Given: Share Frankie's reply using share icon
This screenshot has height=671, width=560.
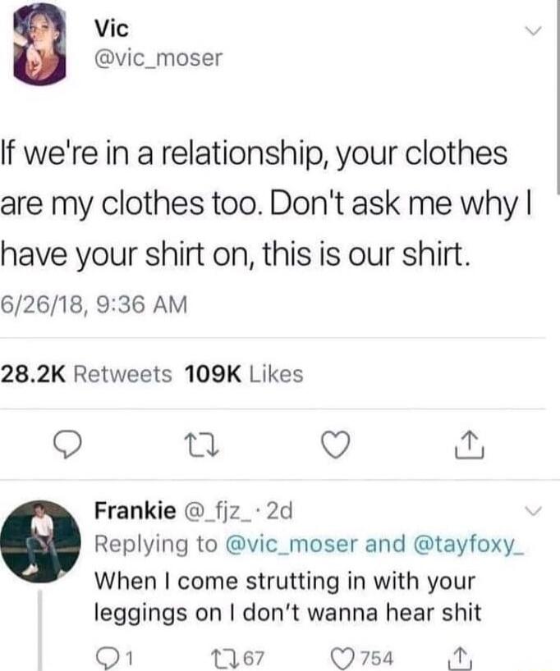Looking at the screenshot, I should tap(459, 659).
